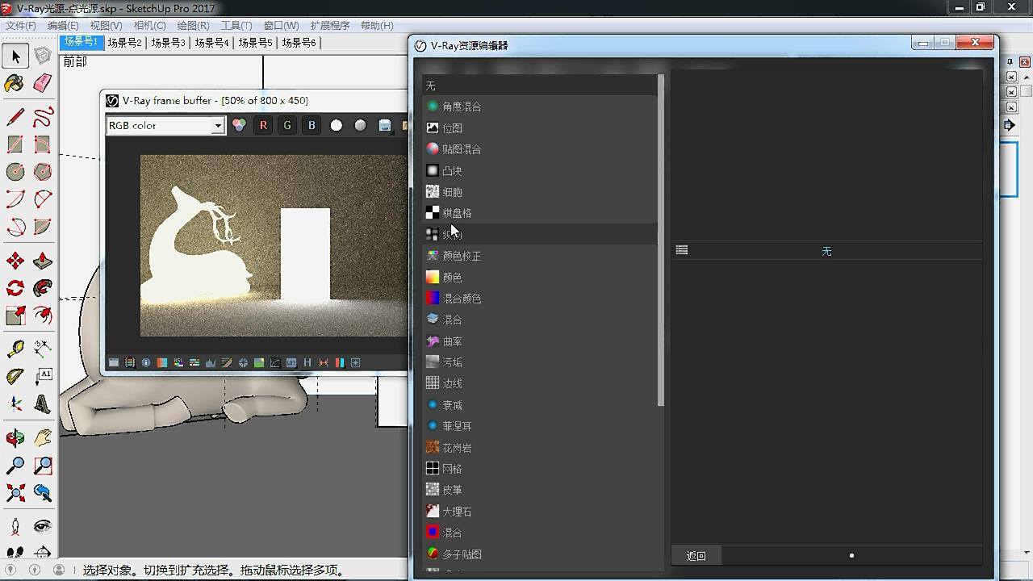Toggle the blue channel B button
This screenshot has height=581, width=1033.
(312, 125)
